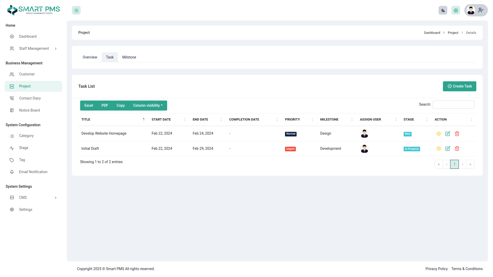The height and width of the screenshot is (277, 493).
Task: Switch to the Milstone tab
Action: coord(129,57)
